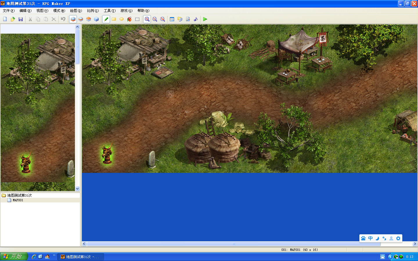Image resolution: width=418 pixels, height=261 pixels.
Task: Open the Resource Manager icon
Action: 180,19
